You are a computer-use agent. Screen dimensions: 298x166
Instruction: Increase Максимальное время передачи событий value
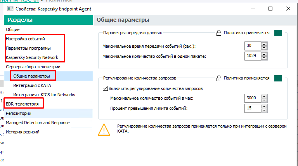(264, 44)
